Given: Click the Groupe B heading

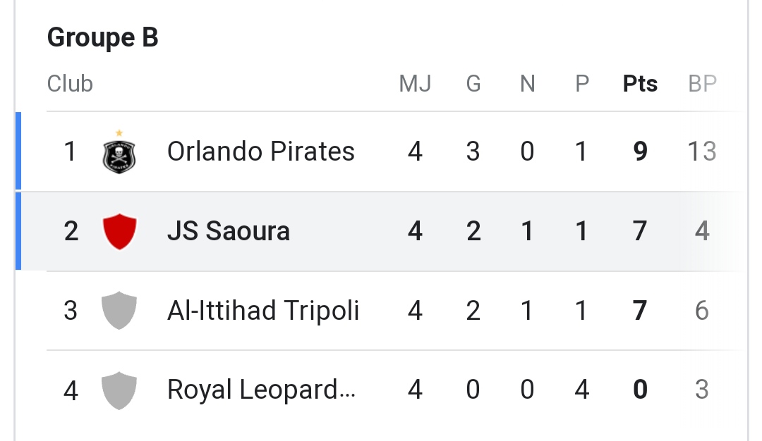Looking at the screenshot, I should pyautogui.click(x=102, y=38).
